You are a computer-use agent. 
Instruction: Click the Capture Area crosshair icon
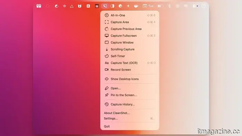point(106,22)
